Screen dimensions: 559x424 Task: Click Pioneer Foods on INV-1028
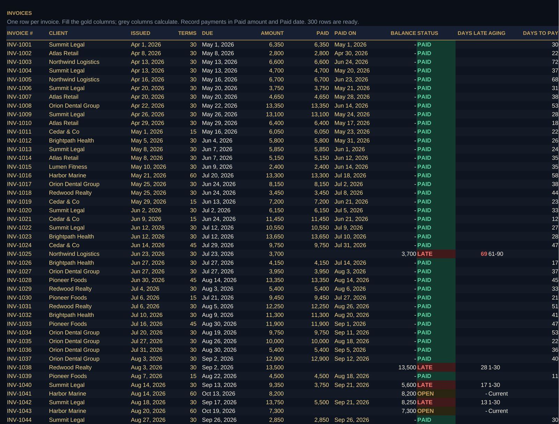[68, 280]
